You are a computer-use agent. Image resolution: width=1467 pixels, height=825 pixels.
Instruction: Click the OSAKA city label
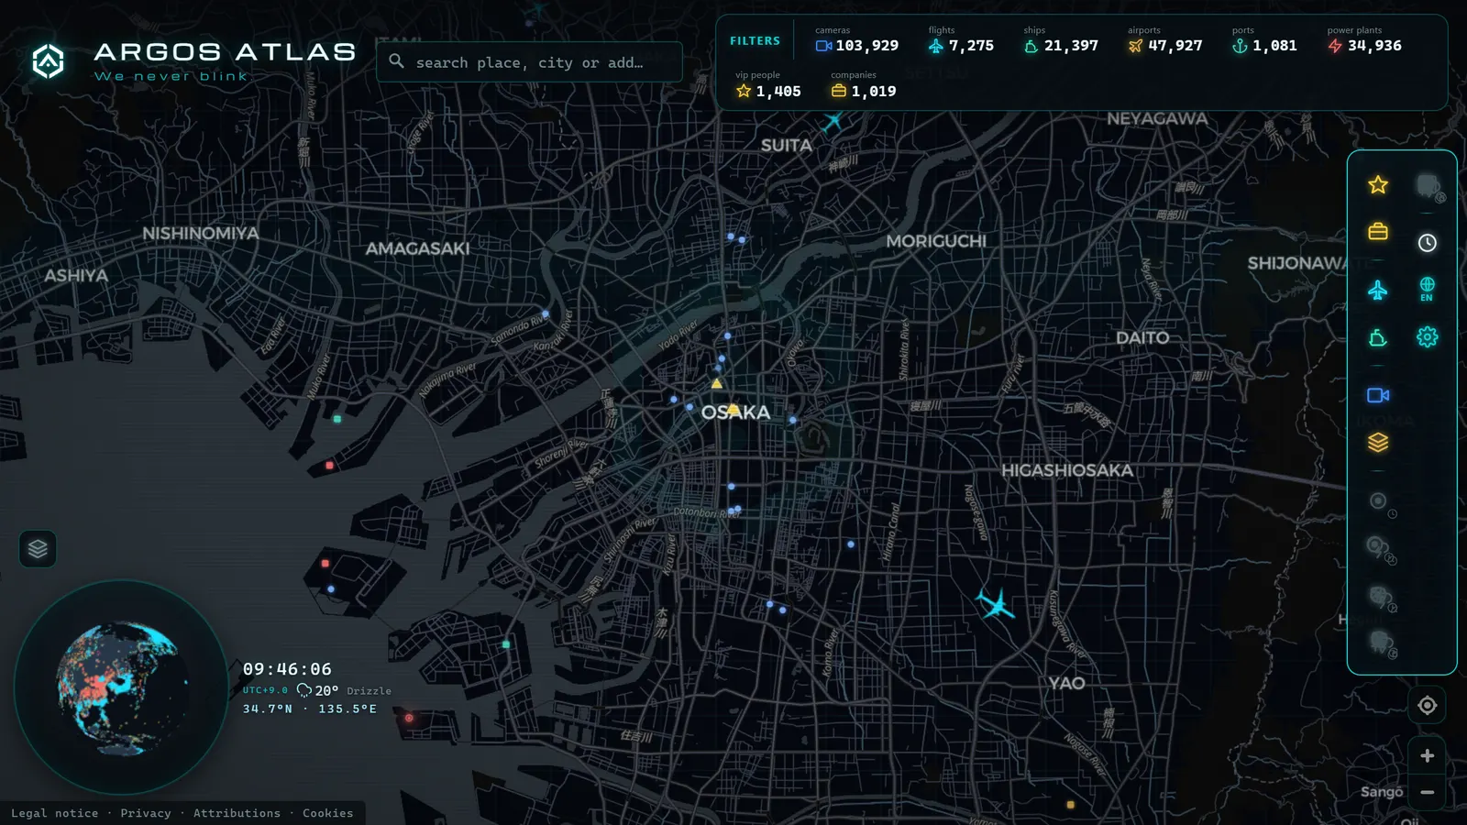coord(735,412)
